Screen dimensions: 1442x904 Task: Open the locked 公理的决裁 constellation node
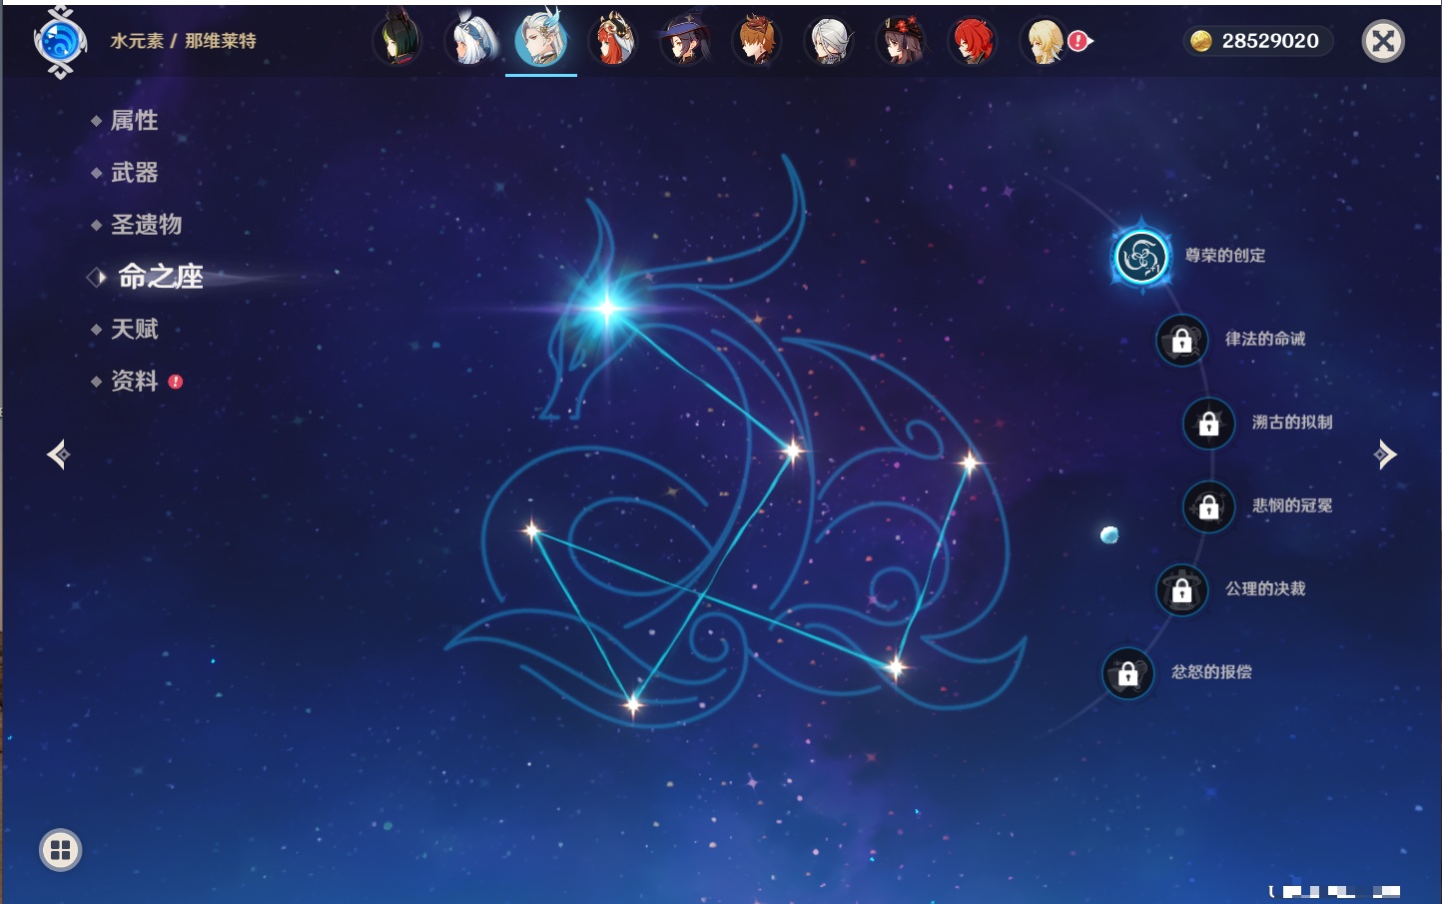click(x=1181, y=590)
